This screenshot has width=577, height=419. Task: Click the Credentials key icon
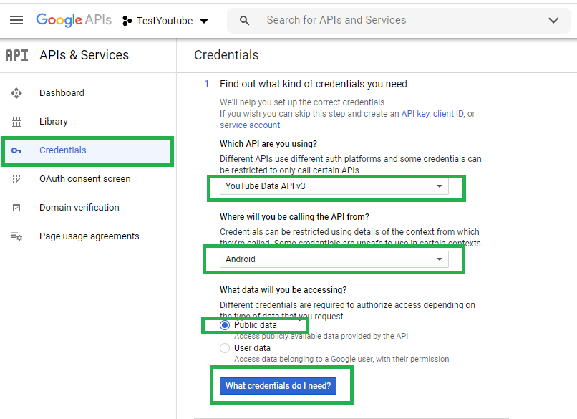(16, 150)
